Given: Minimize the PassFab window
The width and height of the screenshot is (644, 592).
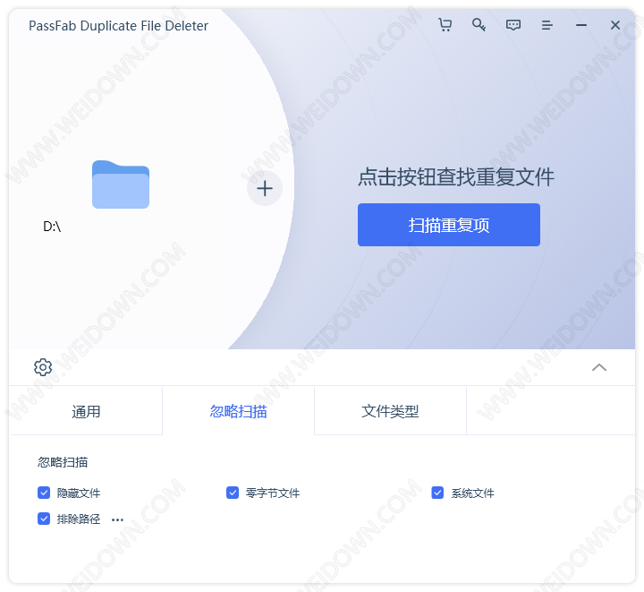Looking at the screenshot, I should point(581,25).
